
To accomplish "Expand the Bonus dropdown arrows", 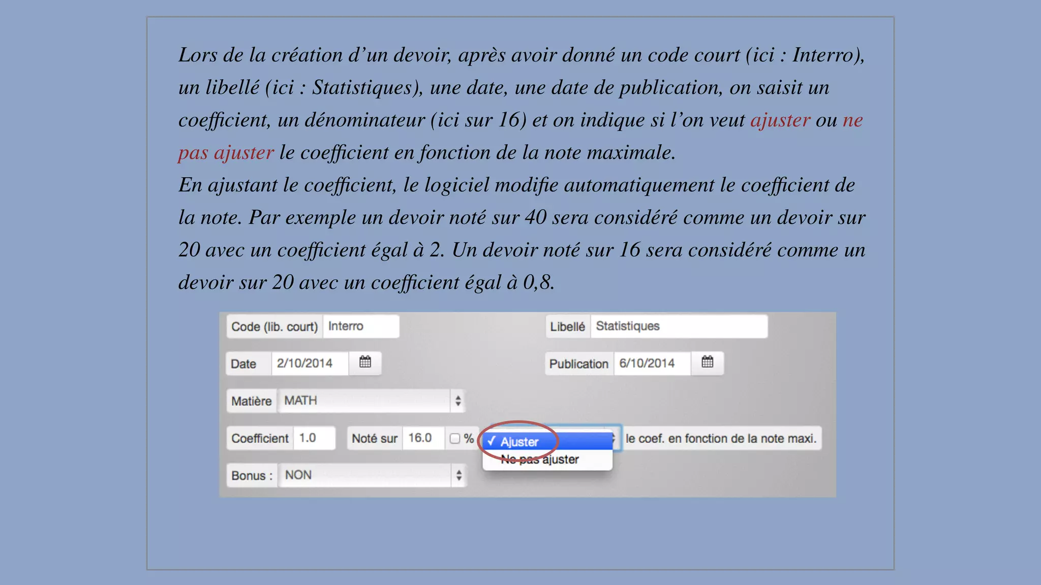I will (458, 475).
